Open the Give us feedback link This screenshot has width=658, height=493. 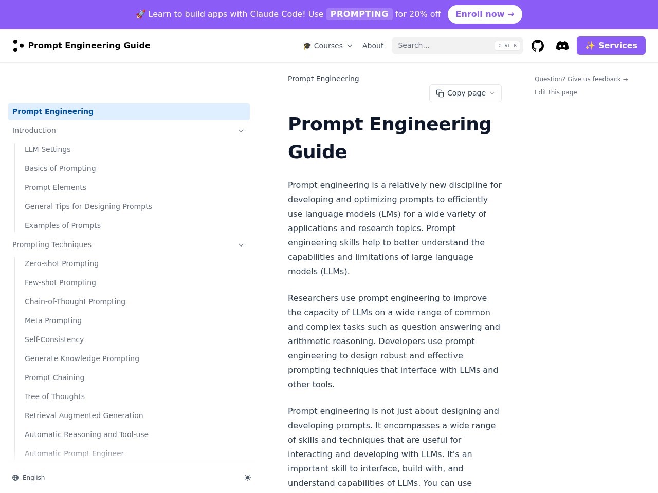pyautogui.click(x=581, y=79)
